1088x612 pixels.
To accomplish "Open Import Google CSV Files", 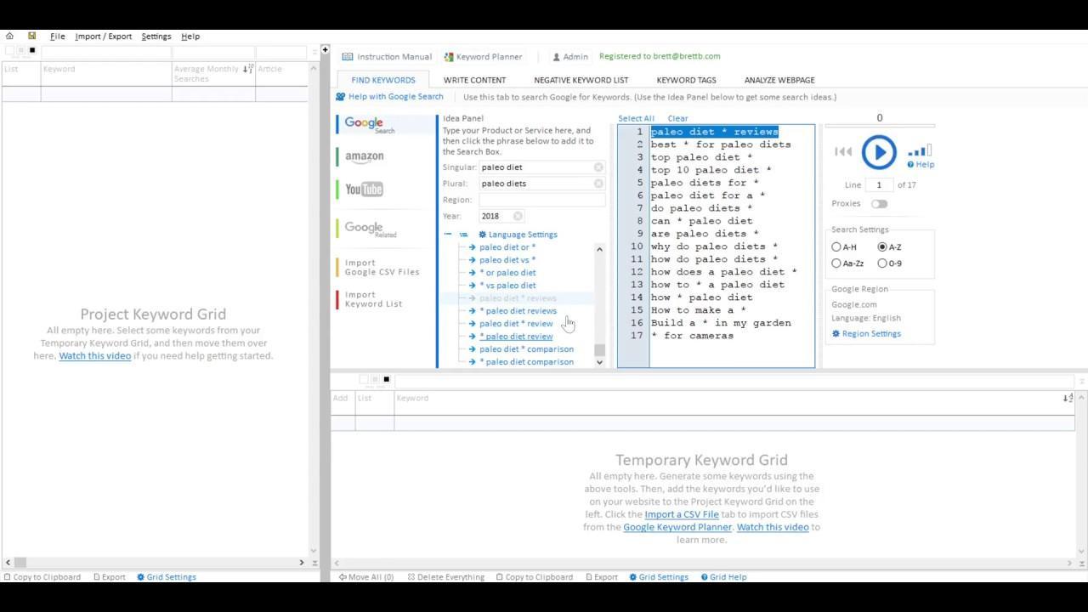I will coord(382,268).
